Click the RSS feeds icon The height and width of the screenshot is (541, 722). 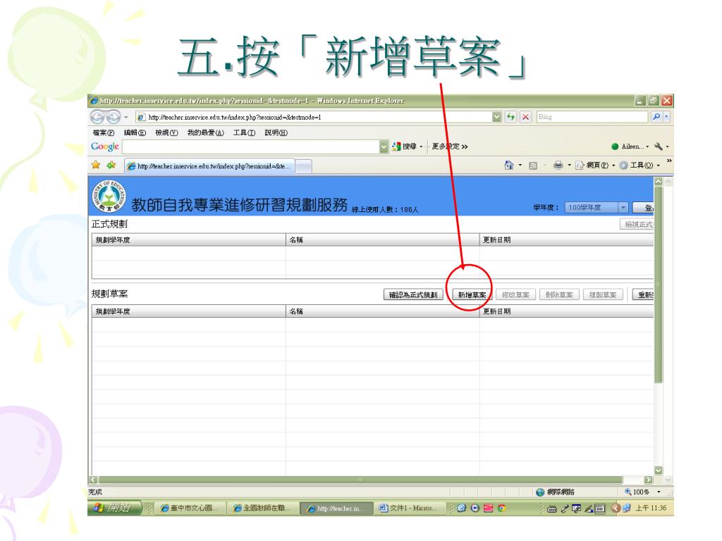[x=533, y=166]
